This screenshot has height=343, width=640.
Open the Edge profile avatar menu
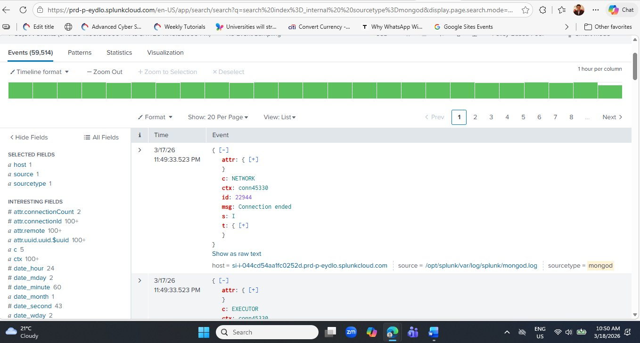click(578, 9)
